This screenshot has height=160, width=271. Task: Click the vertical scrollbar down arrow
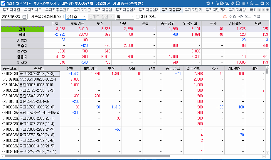pos(267,153)
